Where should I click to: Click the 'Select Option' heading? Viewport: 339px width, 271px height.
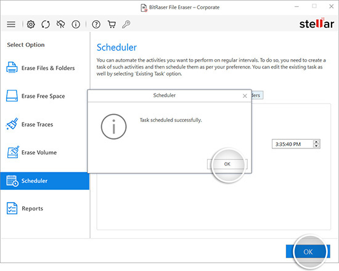tap(26, 45)
